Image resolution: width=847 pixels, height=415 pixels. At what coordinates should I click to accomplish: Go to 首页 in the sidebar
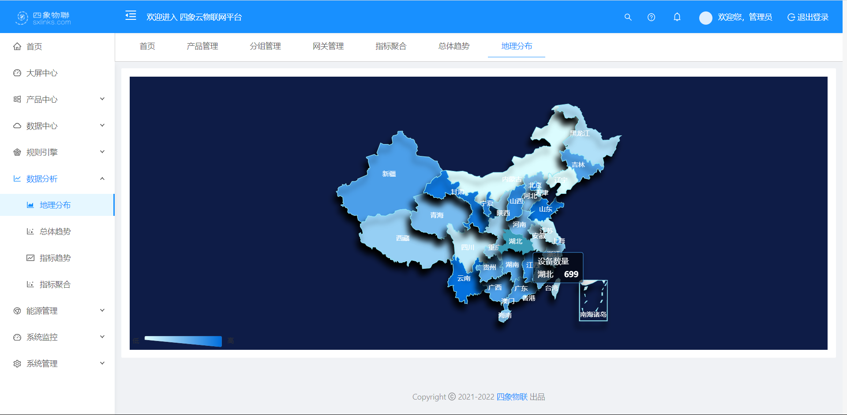[x=34, y=47]
